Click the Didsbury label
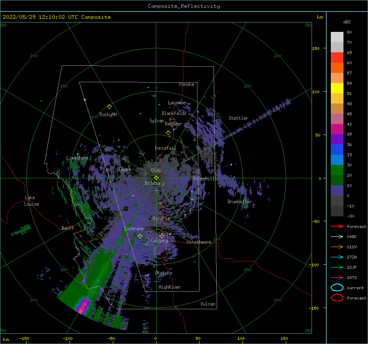Screen dimensions: 368x344 pos(155,183)
